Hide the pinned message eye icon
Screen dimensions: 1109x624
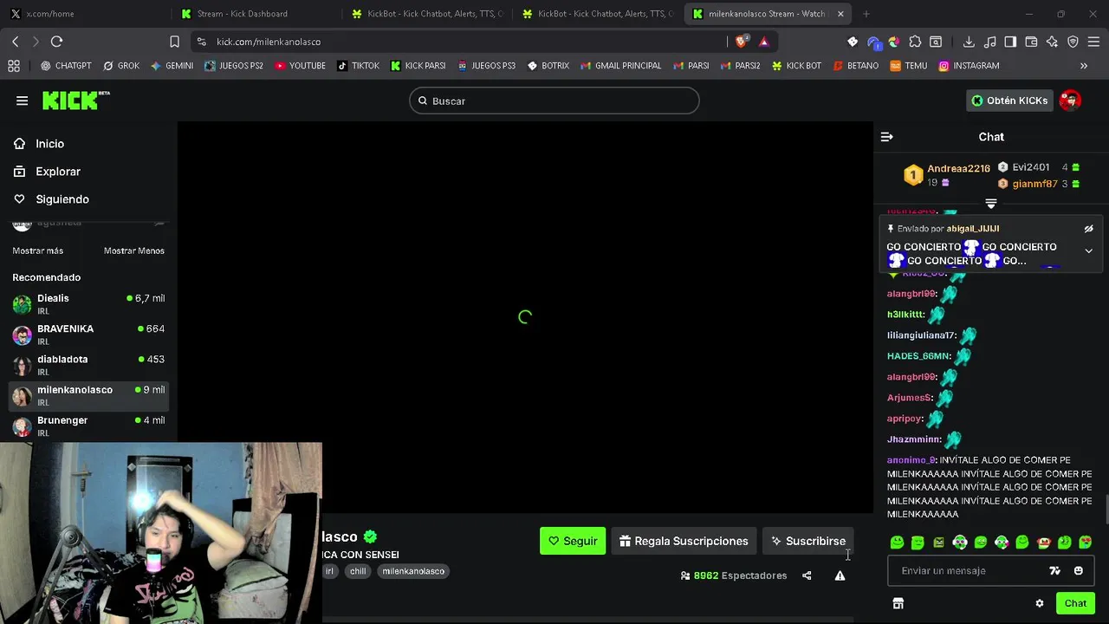[1089, 229]
